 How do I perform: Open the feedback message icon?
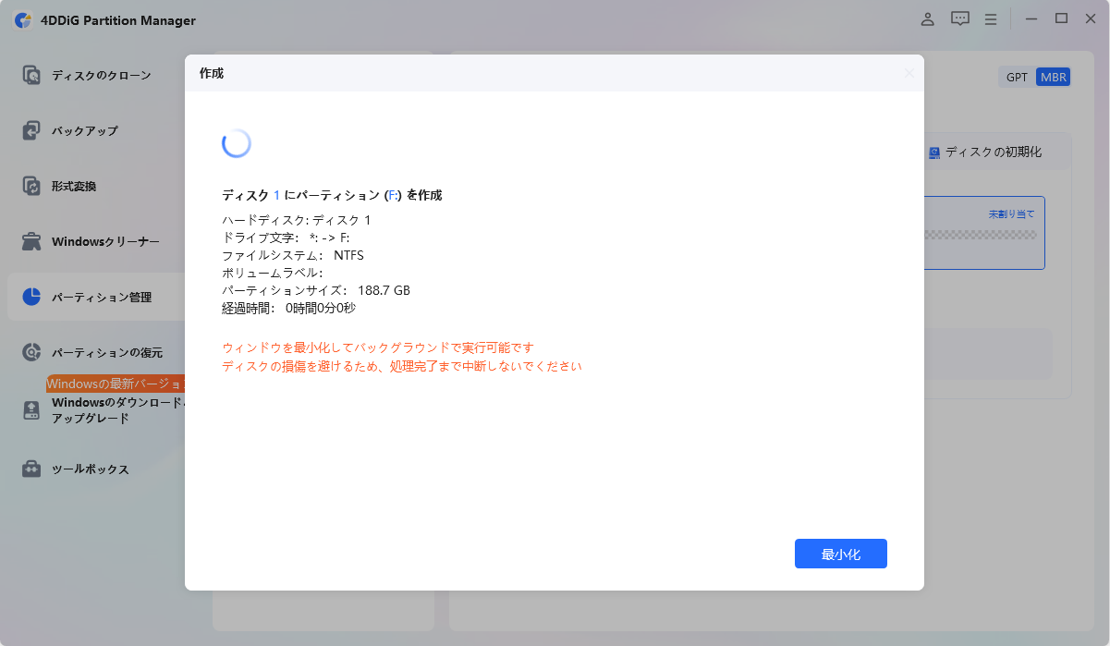click(x=960, y=18)
